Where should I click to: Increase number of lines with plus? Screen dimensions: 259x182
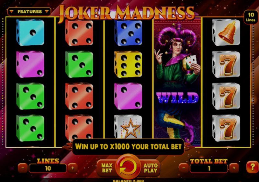coord(73,168)
